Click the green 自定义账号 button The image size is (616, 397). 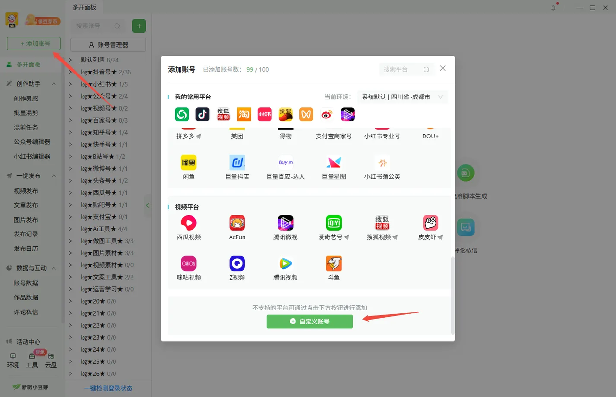(309, 322)
